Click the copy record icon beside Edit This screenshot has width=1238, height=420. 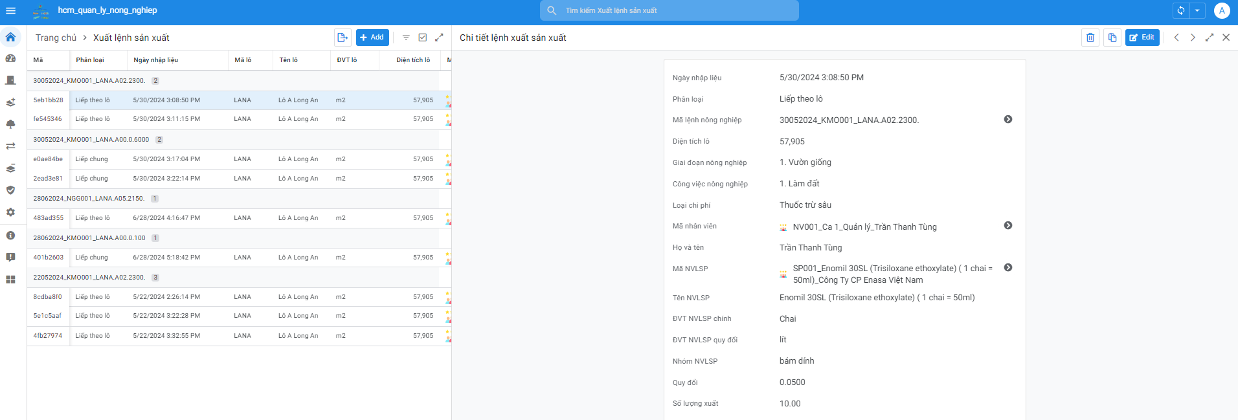[x=1112, y=38]
